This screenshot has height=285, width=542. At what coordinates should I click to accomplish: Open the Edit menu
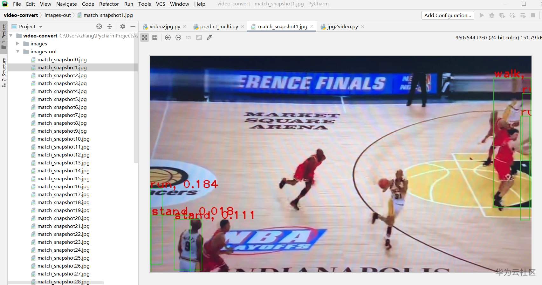[31, 4]
